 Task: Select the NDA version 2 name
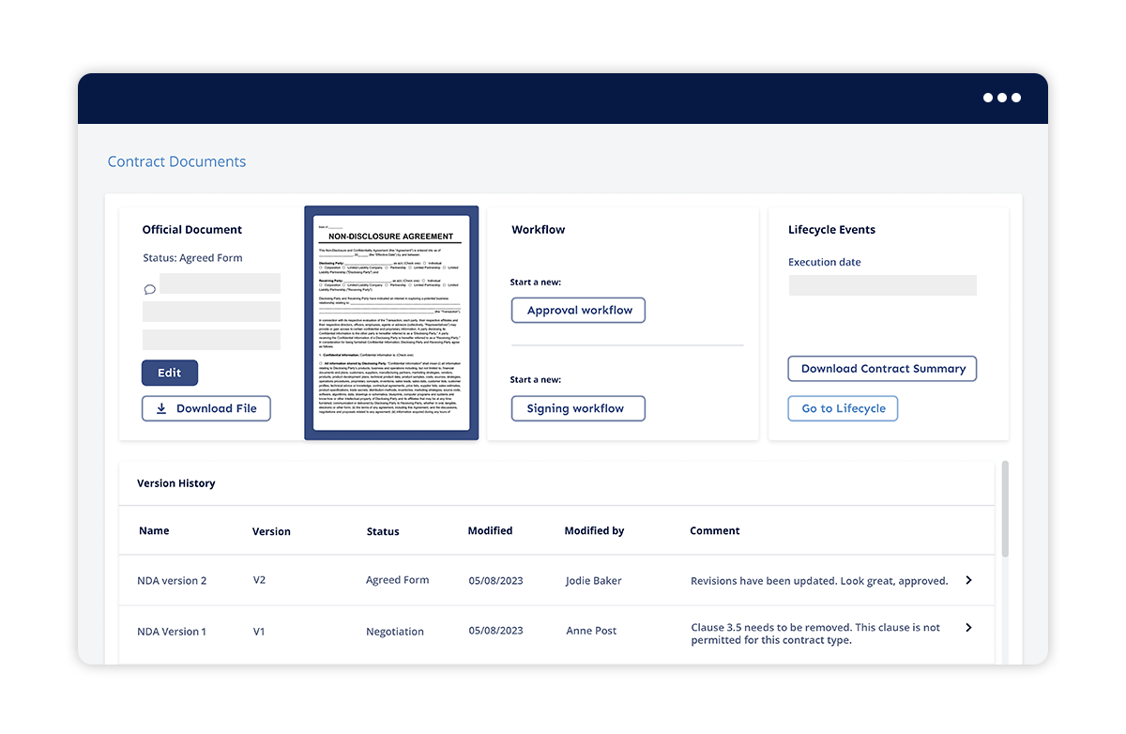(x=172, y=581)
